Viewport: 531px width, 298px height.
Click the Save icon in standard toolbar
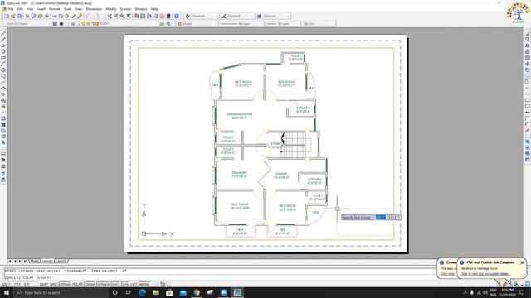point(19,17)
